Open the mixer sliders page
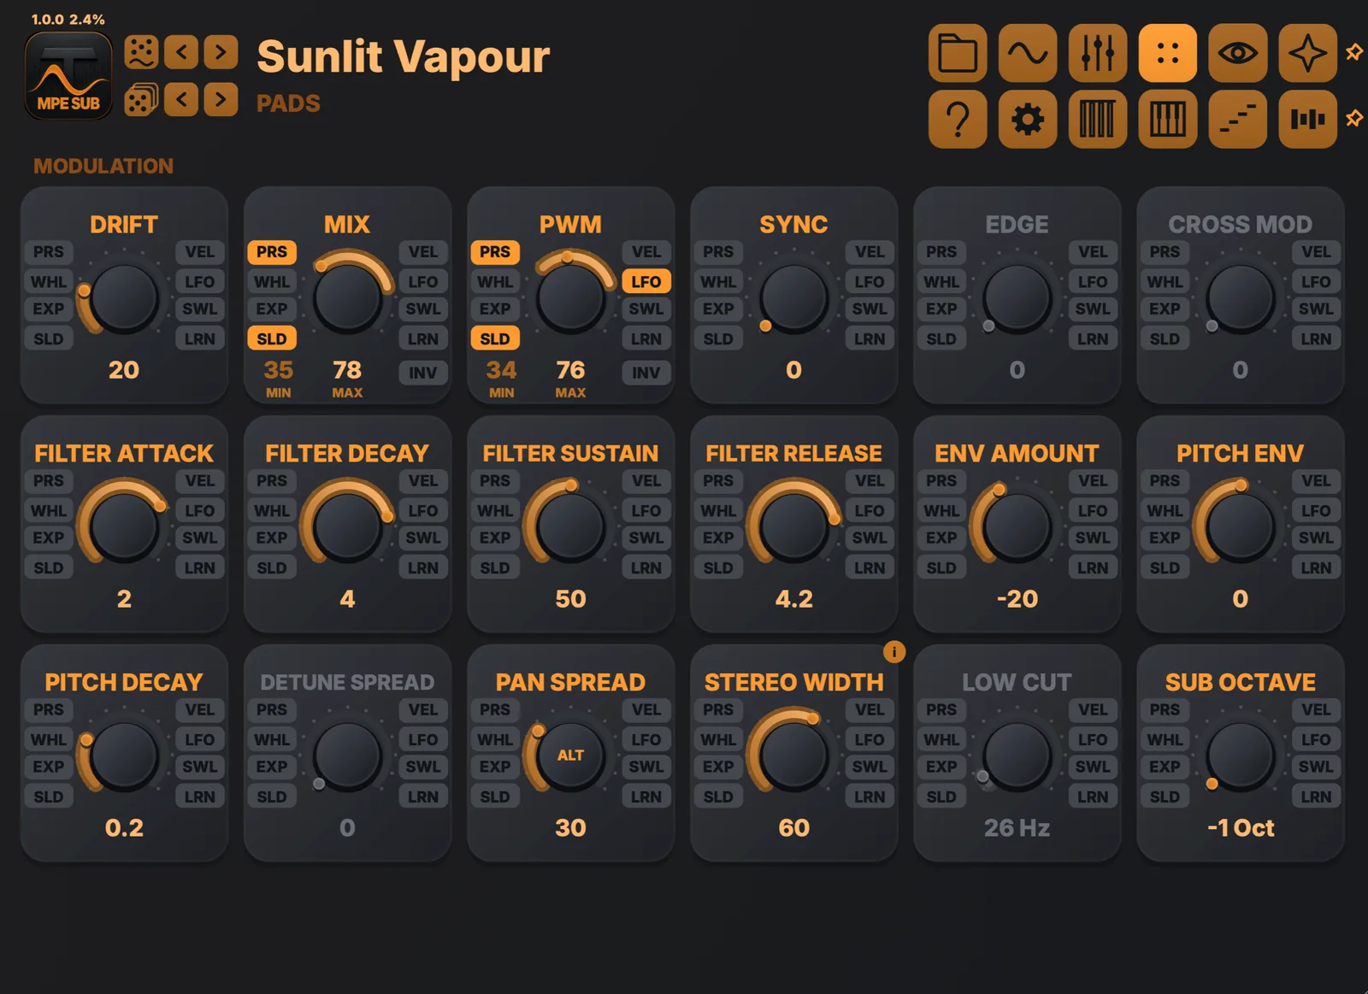 click(x=1098, y=53)
